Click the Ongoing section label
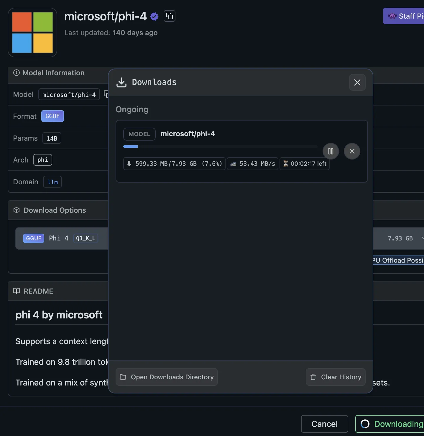Screen dimensions: 424x436 point(132,109)
